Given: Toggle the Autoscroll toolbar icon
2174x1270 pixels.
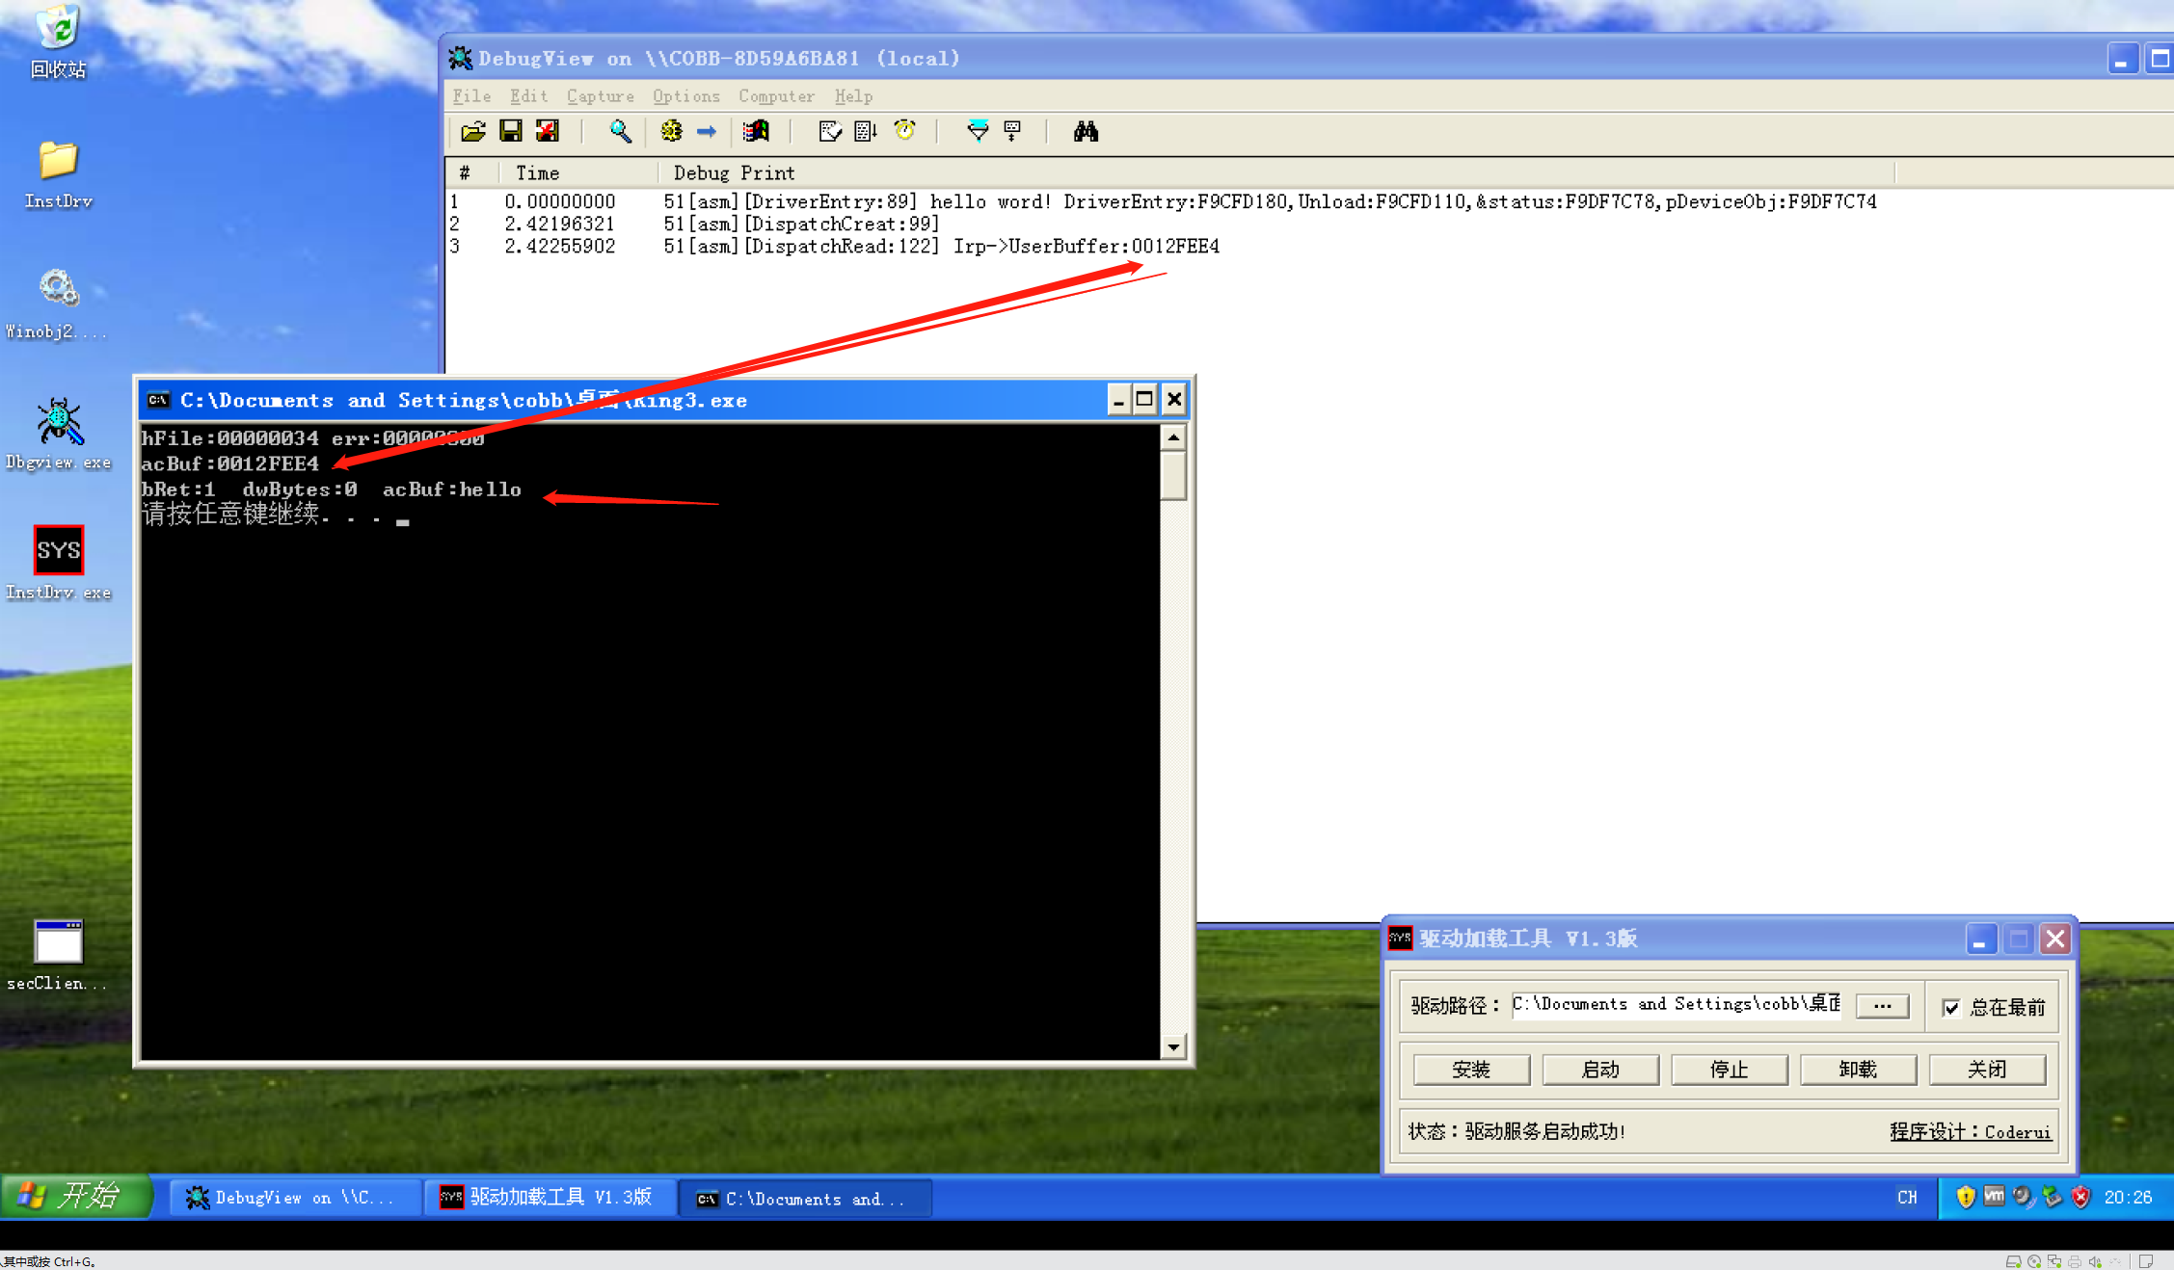Looking at the screenshot, I should click(x=865, y=132).
